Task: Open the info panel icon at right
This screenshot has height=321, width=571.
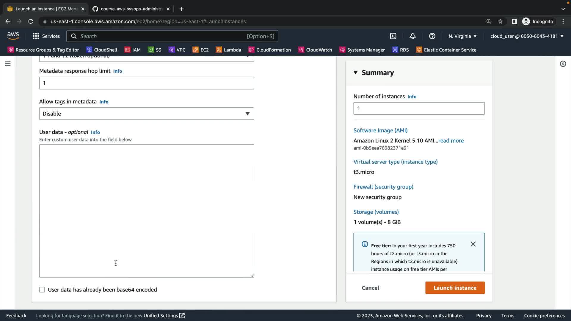Action: coord(563,64)
